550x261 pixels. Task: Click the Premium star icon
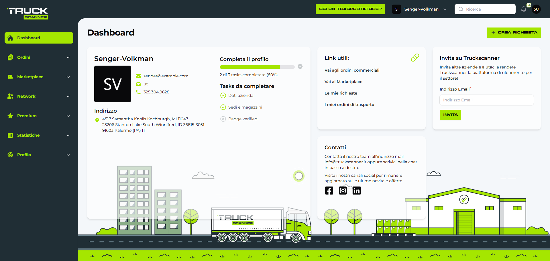coord(10,116)
